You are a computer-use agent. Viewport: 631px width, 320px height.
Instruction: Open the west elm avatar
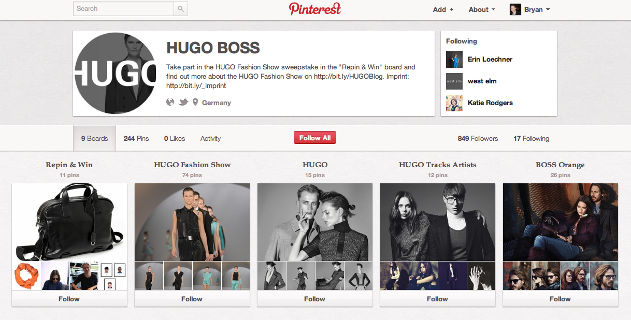(x=454, y=81)
